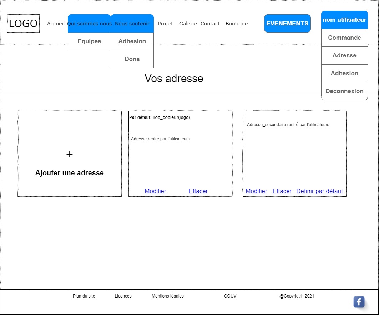This screenshot has width=379, height=315.
Task: Click 'Deconnexion' to log out
Action: pyautogui.click(x=344, y=91)
